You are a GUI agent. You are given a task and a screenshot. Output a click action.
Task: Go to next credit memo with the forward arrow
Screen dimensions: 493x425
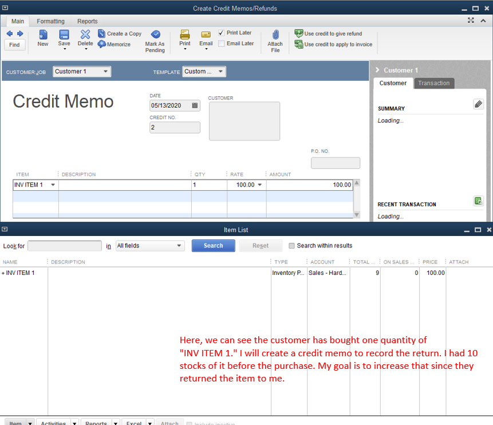(x=20, y=34)
